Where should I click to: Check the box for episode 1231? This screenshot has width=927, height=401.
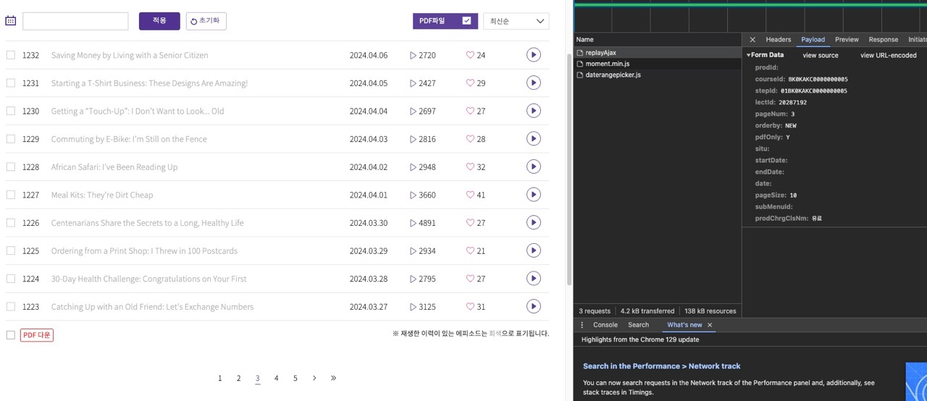tap(11, 83)
